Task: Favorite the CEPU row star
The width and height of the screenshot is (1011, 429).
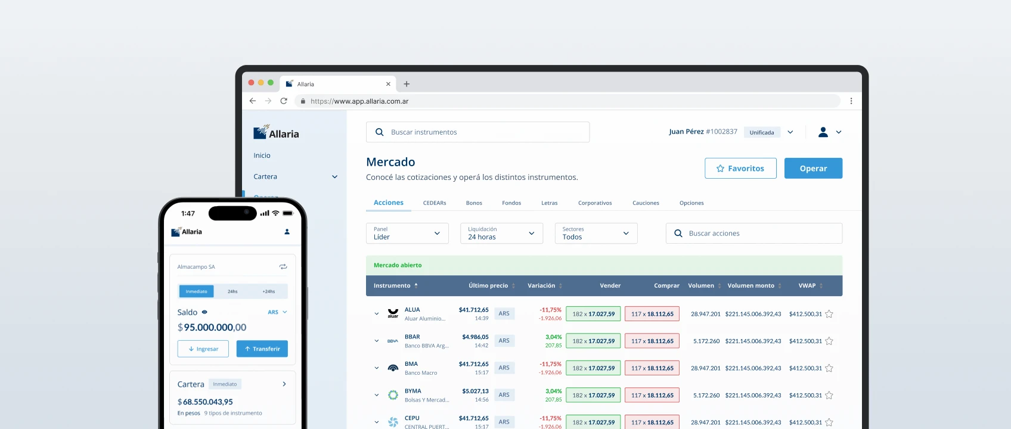Action: (x=829, y=422)
